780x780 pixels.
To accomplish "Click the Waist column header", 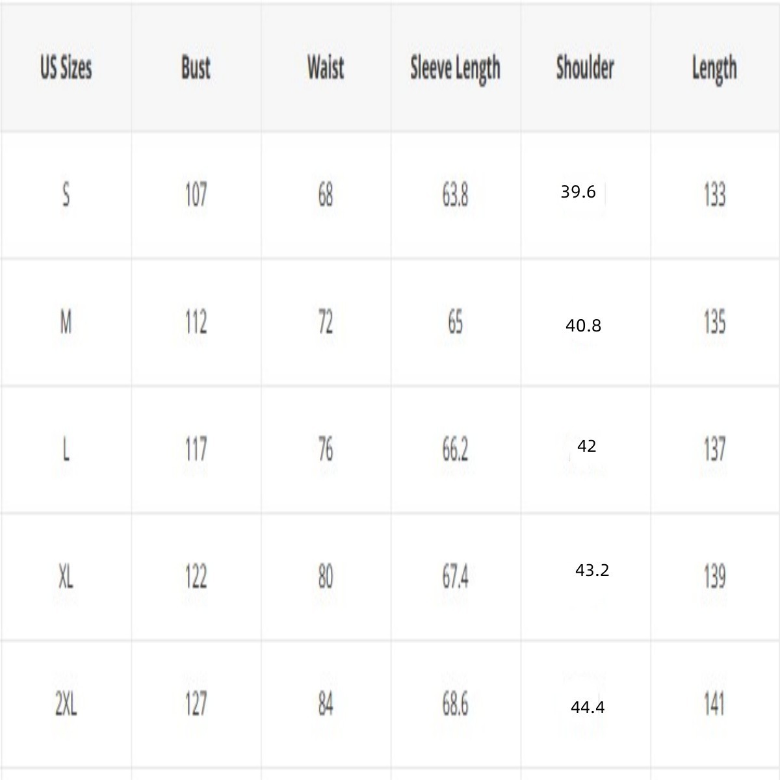I will pyautogui.click(x=326, y=68).
